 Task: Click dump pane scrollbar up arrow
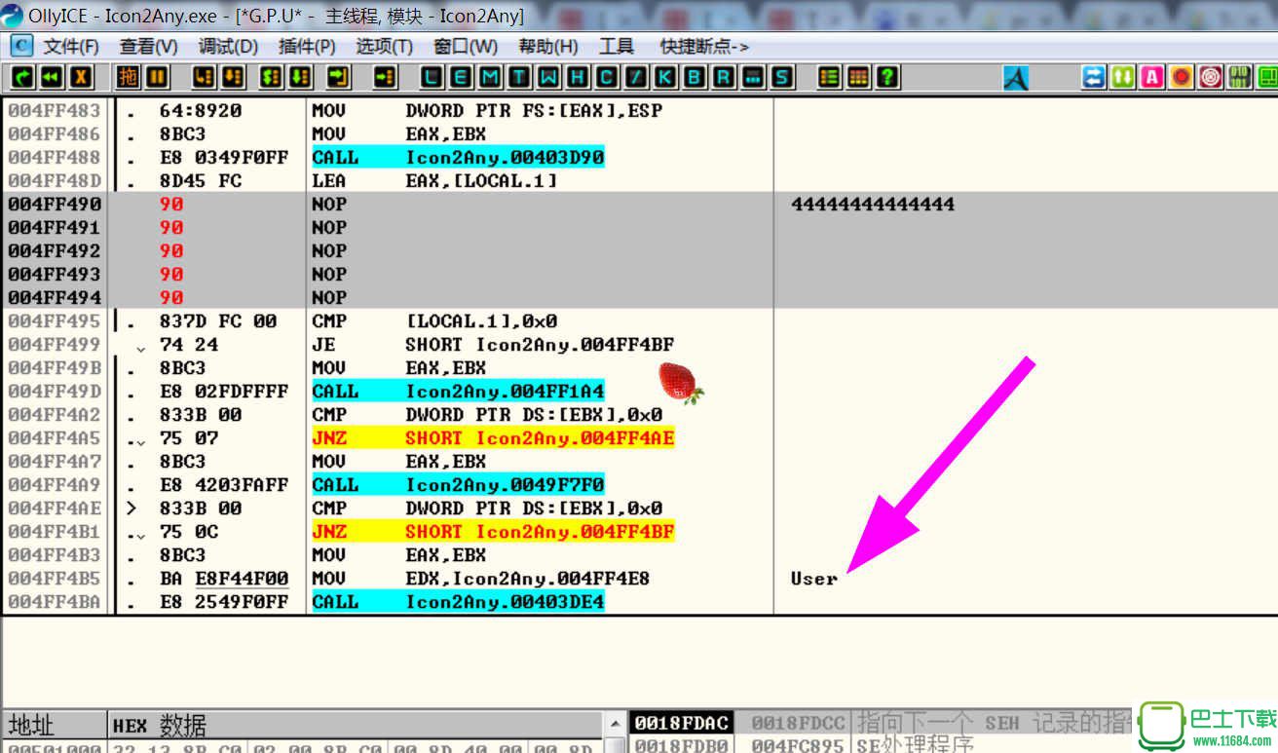tap(615, 724)
